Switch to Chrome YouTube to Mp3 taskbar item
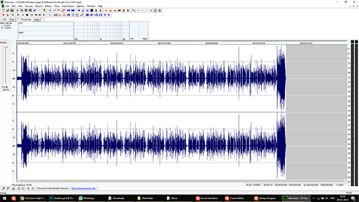Screen dimensions: 359x202 (33, 198)
